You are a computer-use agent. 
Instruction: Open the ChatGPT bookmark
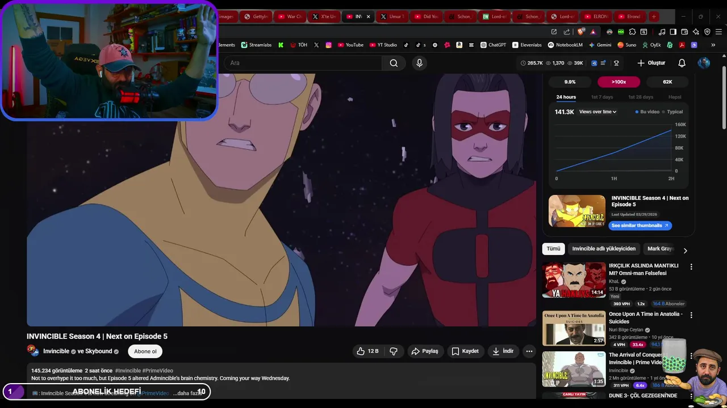tap(493, 45)
